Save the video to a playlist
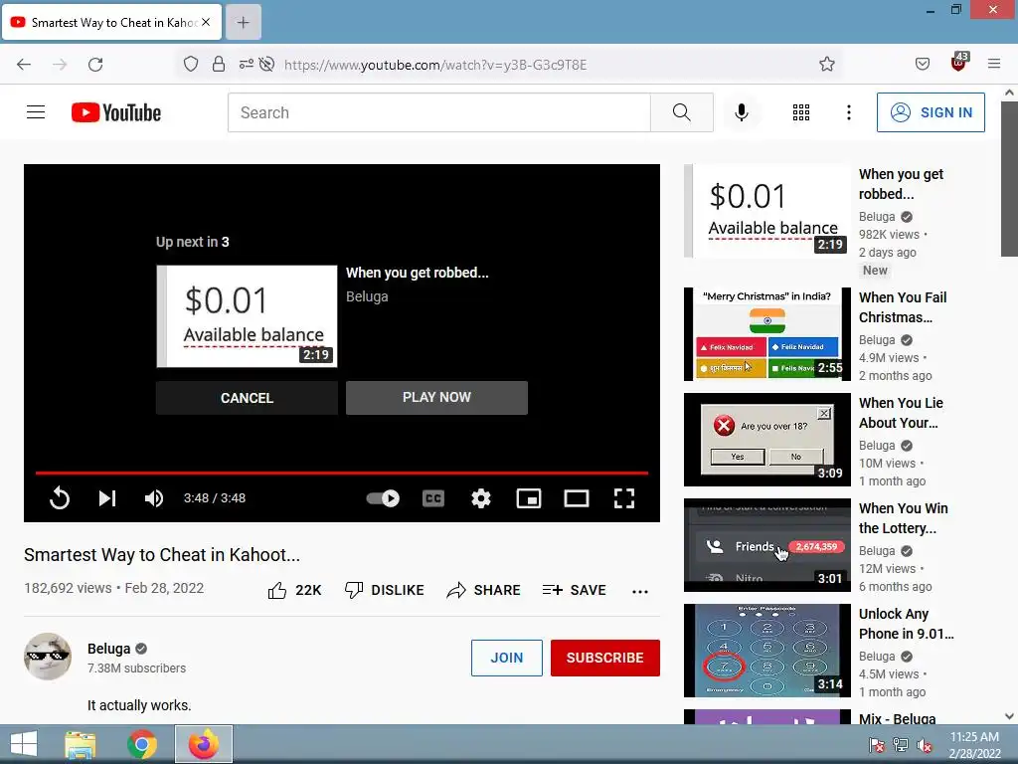1018x764 pixels. pos(575,590)
